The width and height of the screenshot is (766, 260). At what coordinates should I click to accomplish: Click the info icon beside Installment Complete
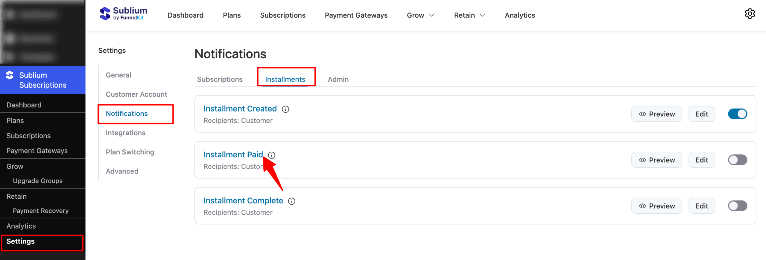(292, 201)
